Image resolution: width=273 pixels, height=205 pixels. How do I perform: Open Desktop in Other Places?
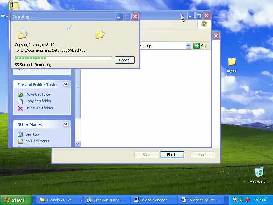coord(32,134)
